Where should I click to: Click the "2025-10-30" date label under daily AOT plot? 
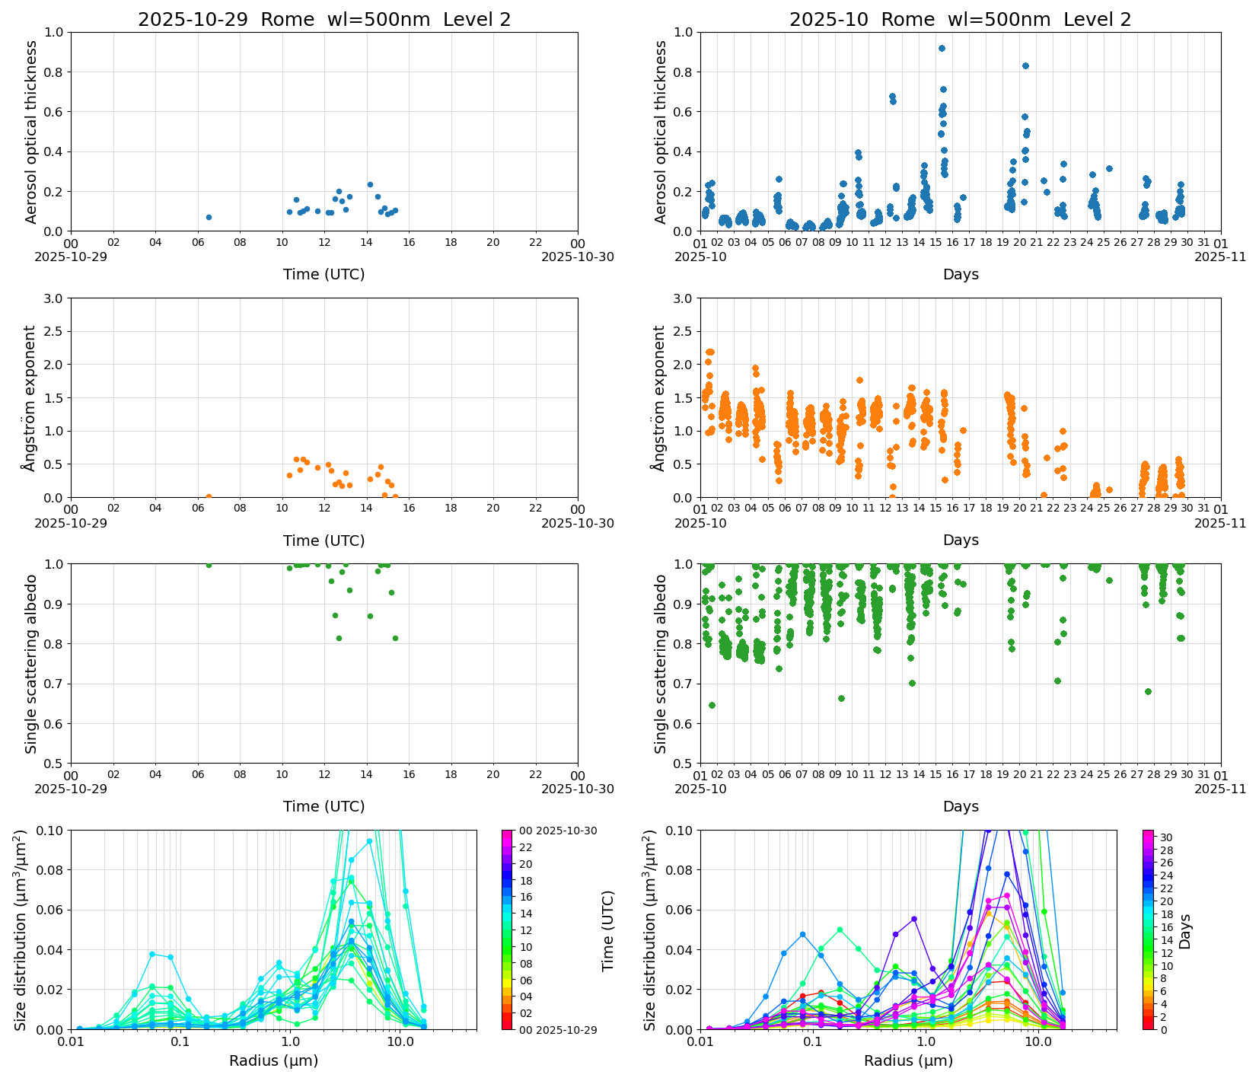click(578, 257)
